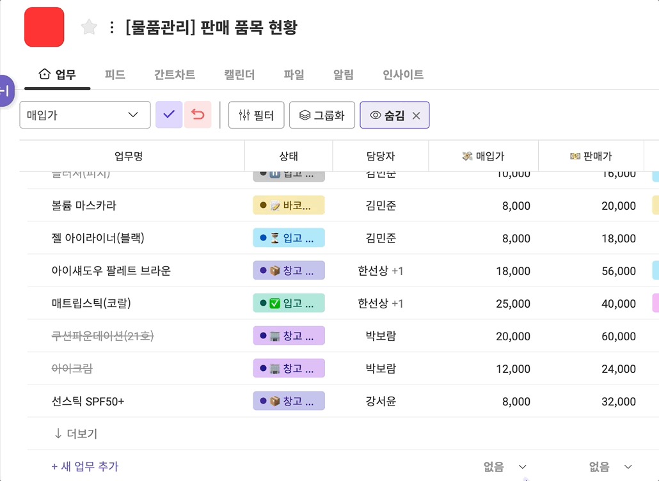
Task: Switch to the 캘린더 tab
Action: 239,75
